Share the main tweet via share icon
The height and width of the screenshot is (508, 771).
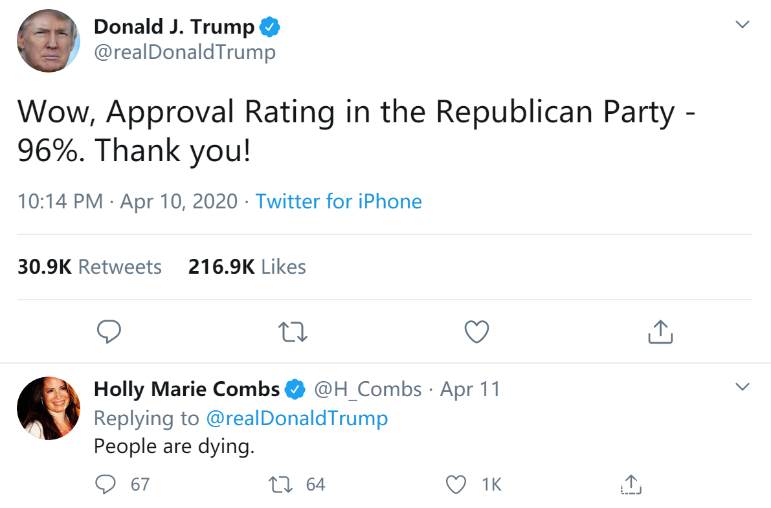tap(660, 331)
